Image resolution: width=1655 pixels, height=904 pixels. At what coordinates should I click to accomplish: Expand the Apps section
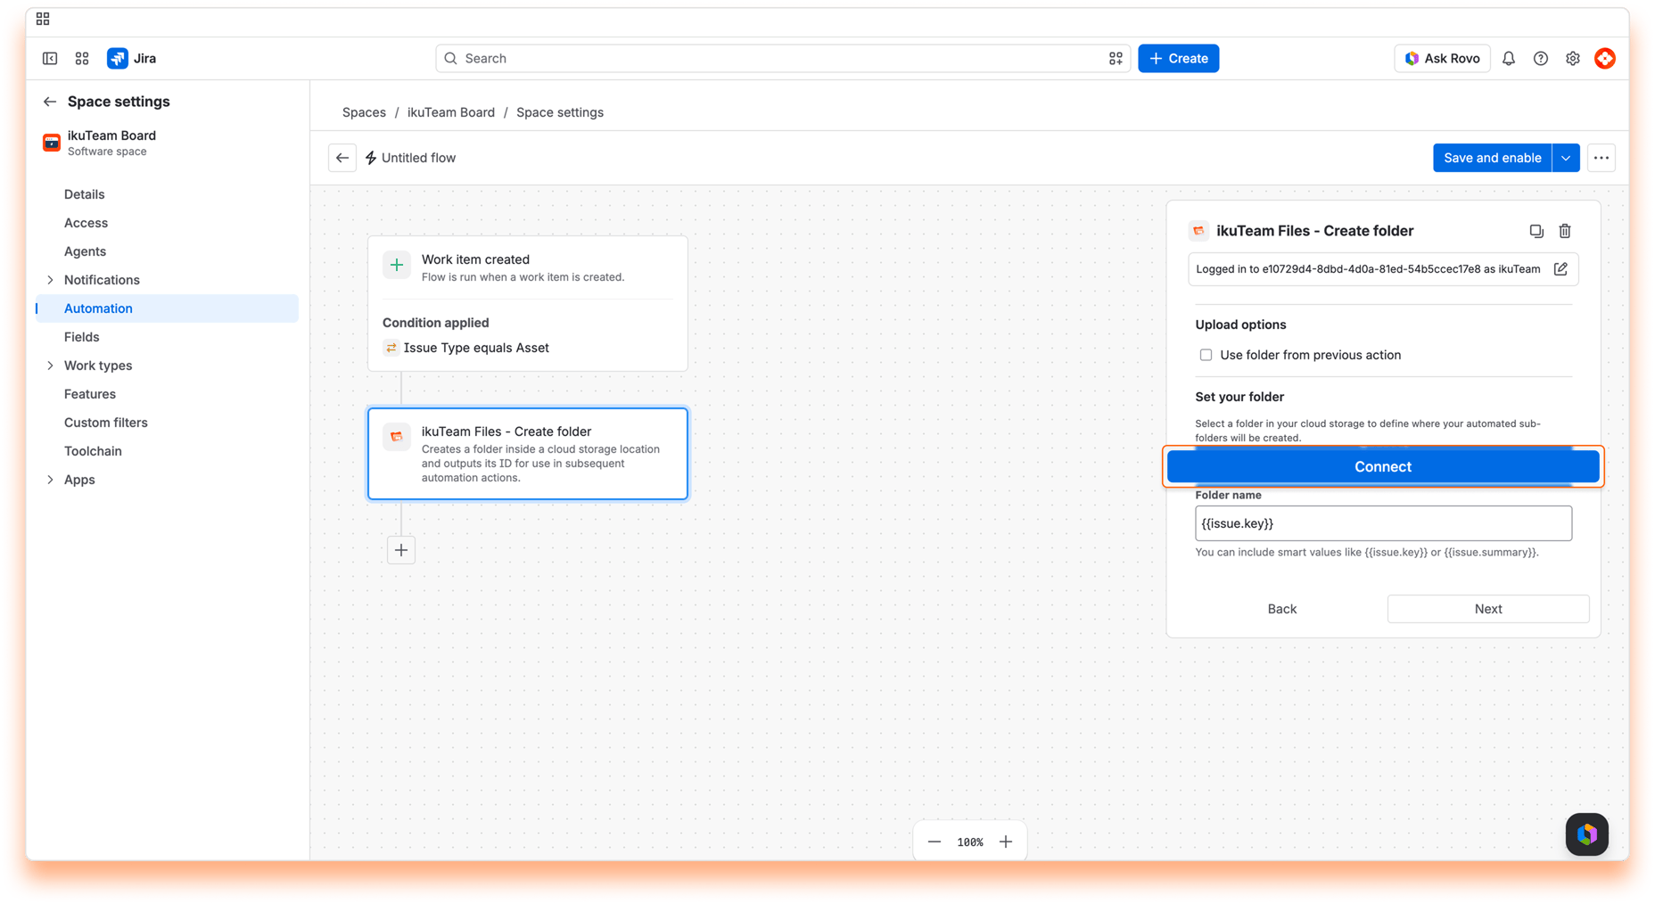tap(50, 480)
